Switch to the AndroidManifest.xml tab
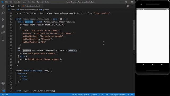Screen dimensions: 170x96 (32, 6)
